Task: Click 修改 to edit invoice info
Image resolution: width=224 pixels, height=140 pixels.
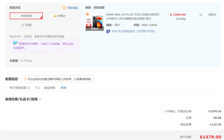Action: pyautogui.click(x=64, y=88)
